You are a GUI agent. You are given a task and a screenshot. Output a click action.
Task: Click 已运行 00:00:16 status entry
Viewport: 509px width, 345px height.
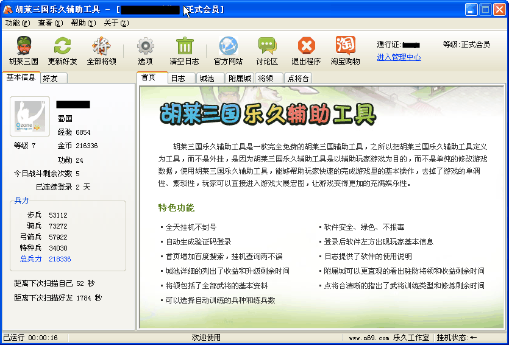point(30,338)
